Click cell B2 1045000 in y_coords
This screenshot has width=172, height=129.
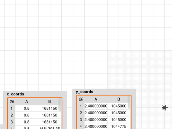point(119,113)
